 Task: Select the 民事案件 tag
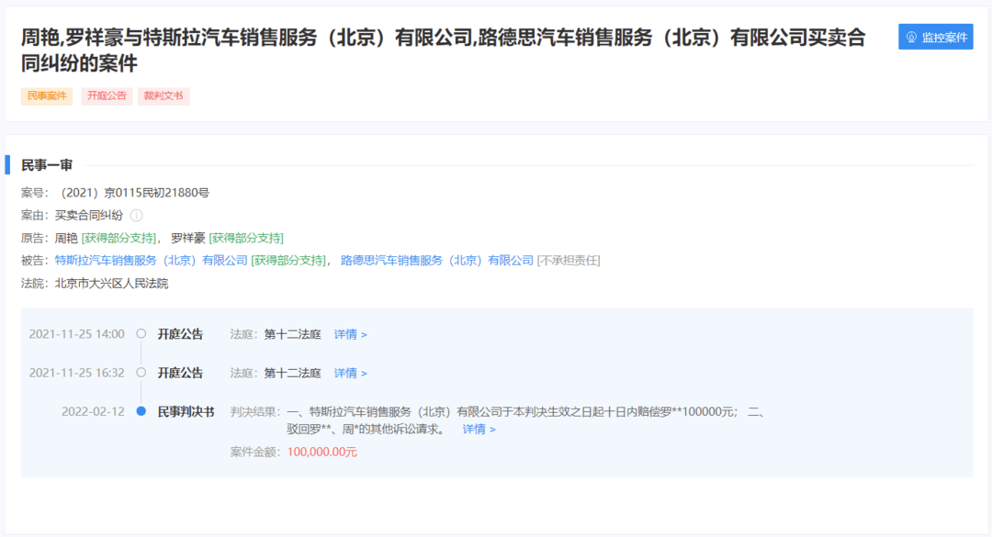click(x=47, y=96)
